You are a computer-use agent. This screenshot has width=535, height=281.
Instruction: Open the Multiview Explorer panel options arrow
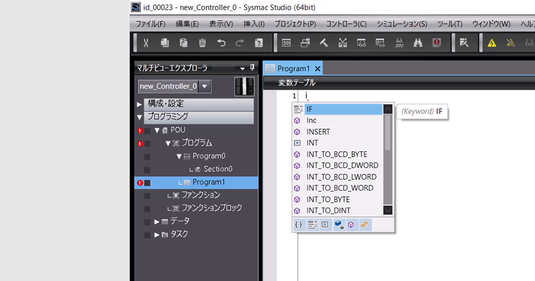(x=243, y=68)
